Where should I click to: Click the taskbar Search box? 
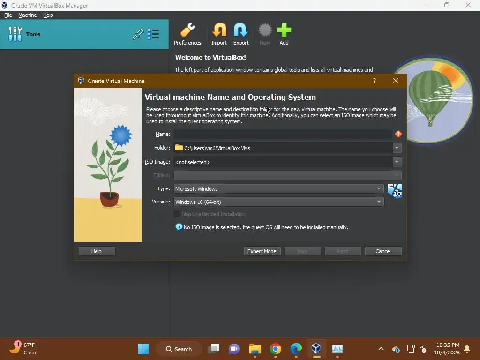pyautogui.click(x=179, y=349)
